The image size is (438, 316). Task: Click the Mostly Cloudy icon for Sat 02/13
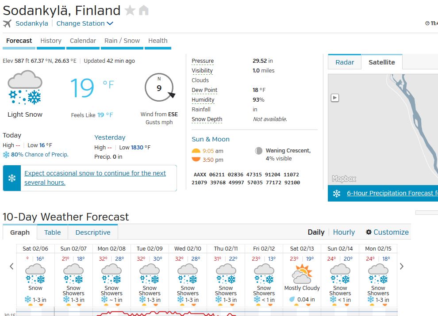coord(302,274)
